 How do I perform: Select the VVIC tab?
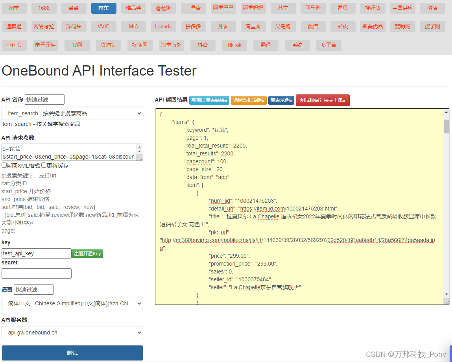[x=104, y=26]
